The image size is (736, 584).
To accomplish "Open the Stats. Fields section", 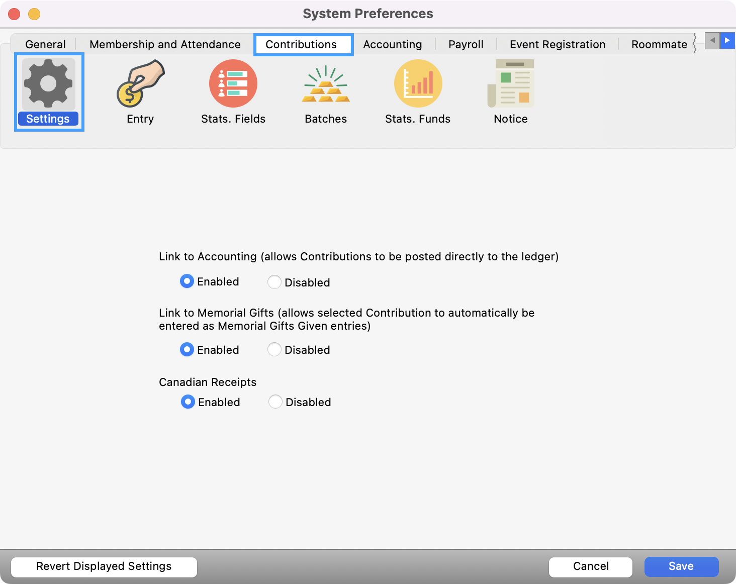I will [x=233, y=84].
